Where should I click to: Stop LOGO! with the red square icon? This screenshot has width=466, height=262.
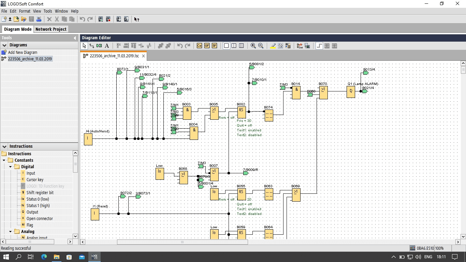(108, 19)
